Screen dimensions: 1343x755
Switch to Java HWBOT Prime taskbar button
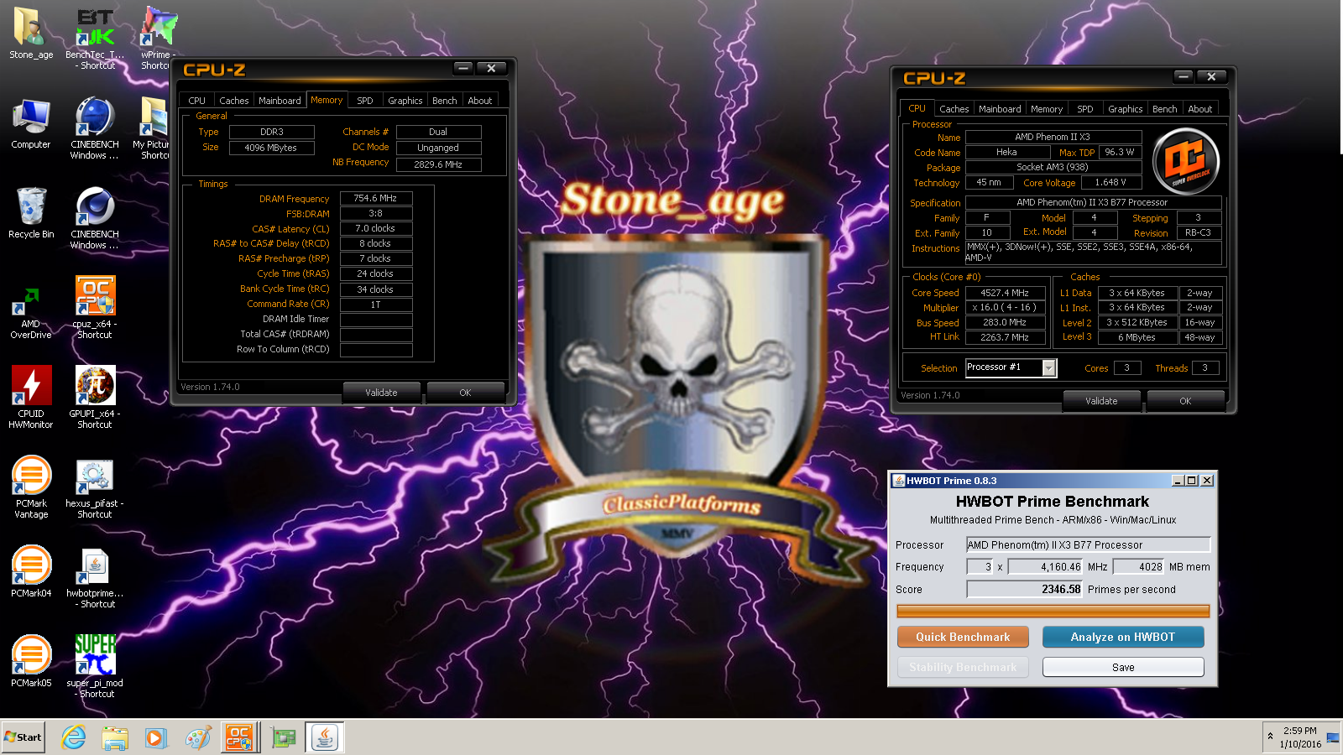click(x=324, y=737)
